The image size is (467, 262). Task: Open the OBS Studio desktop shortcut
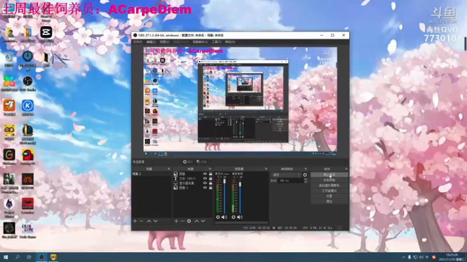pyautogui.click(x=27, y=83)
